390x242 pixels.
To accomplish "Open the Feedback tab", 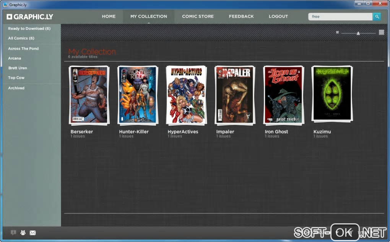I will tap(241, 16).
